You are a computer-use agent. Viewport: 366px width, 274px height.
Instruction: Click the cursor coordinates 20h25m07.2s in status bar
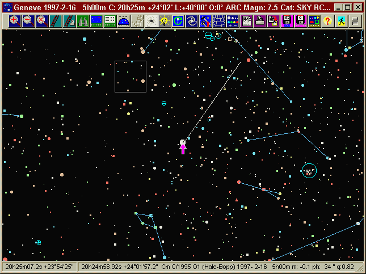(x=39, y=267)
